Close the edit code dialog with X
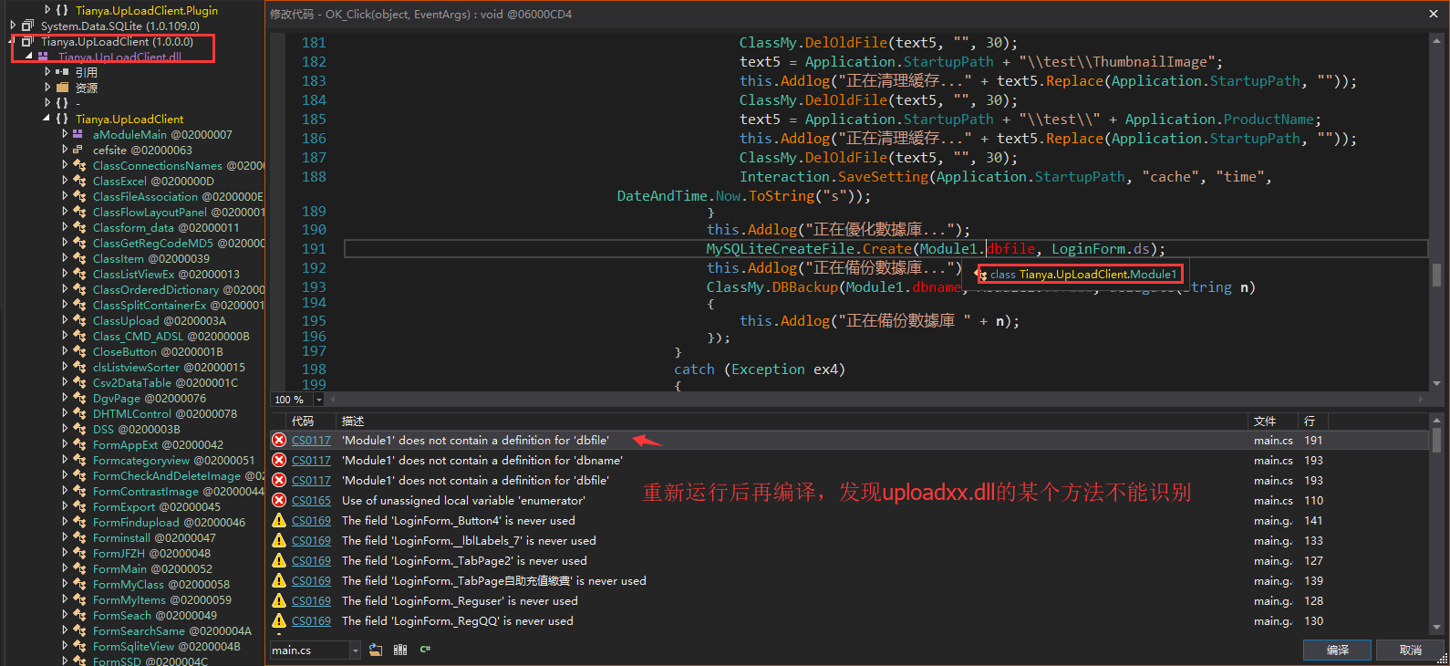The height and width of the screenshot is (666, 1450). (x=1433, y=14)
